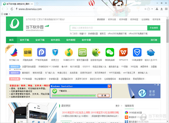This screenshot has width=169, height=123.
Task: Minimize the 音速启动 ad banner
Action: tap(155, 85)
